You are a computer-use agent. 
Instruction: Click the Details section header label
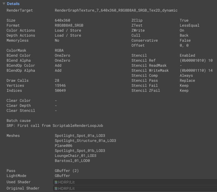(x=13, y=4)
